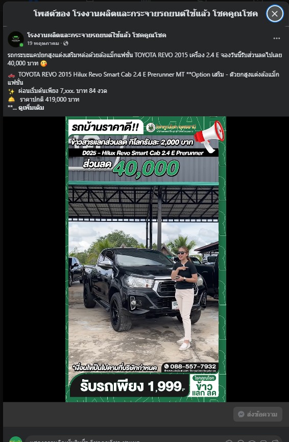Open the emoji picker in comment box
The height and width of the screenshot is (442, 289).
pos(240,441)
